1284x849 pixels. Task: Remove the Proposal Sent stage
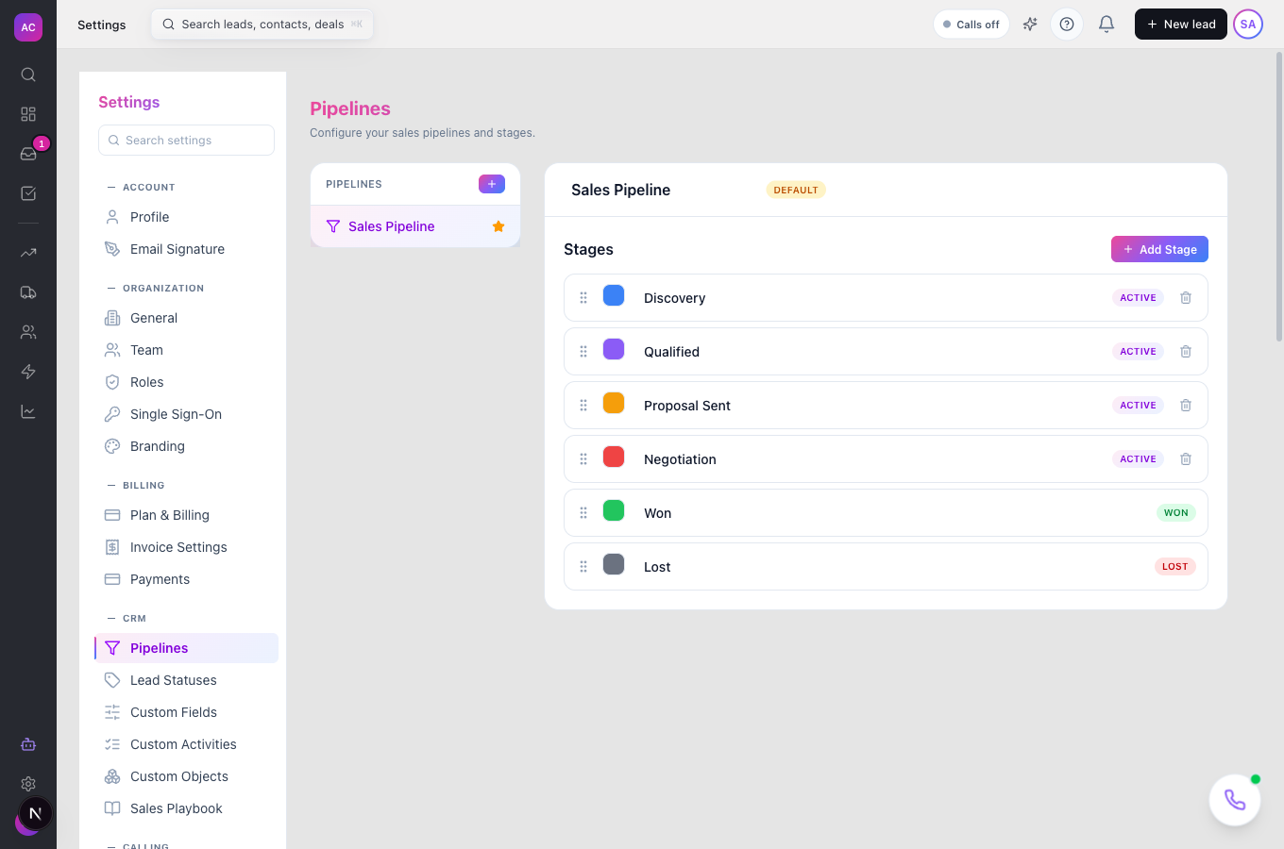click(x=1186, y=406)
